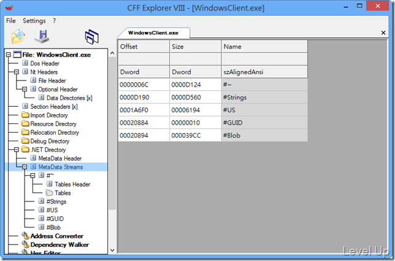
Task: Select the WindowsClient.exe tab
Action: tap(153, 33)
